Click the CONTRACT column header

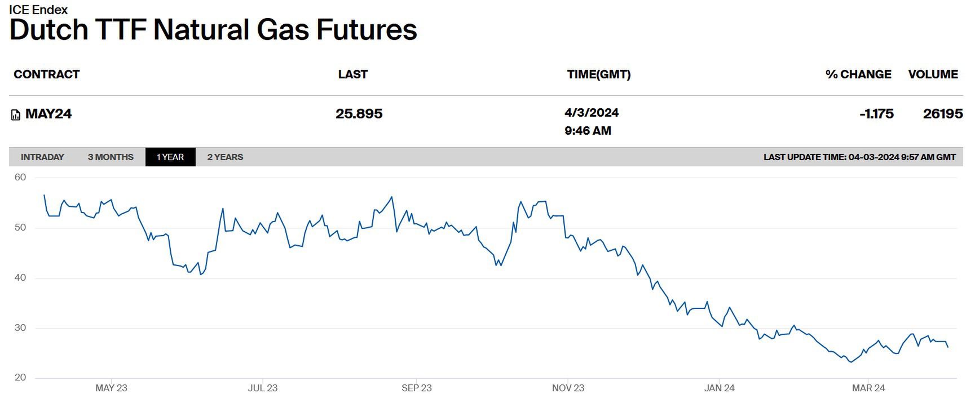[x=47, y=74]
